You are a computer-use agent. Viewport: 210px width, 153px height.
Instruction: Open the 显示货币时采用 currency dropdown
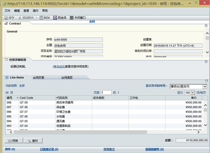point(204,86)
